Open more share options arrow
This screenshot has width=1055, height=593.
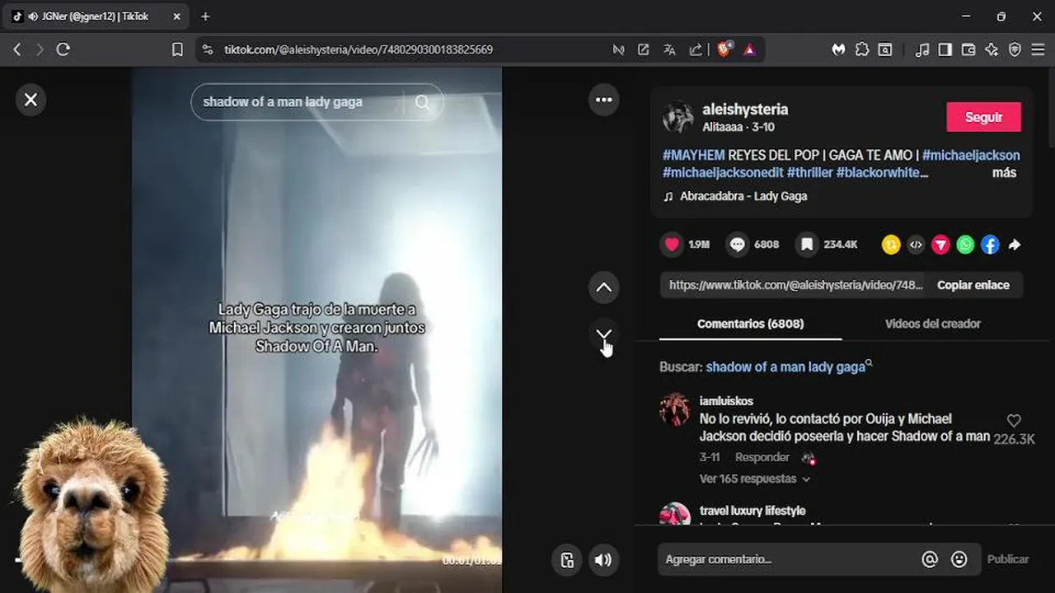[1015, 245]
